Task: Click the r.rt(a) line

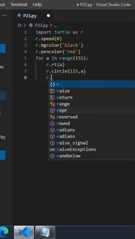Action: [56, 65]
